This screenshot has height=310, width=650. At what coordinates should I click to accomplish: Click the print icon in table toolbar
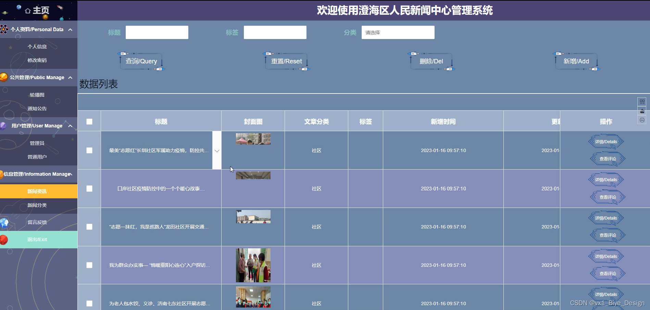click(642, 120)
